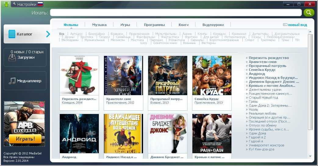The width and height of the screenshot is (318, 166).
Task: Filter by genre Комедии
Action: [220, 34]
